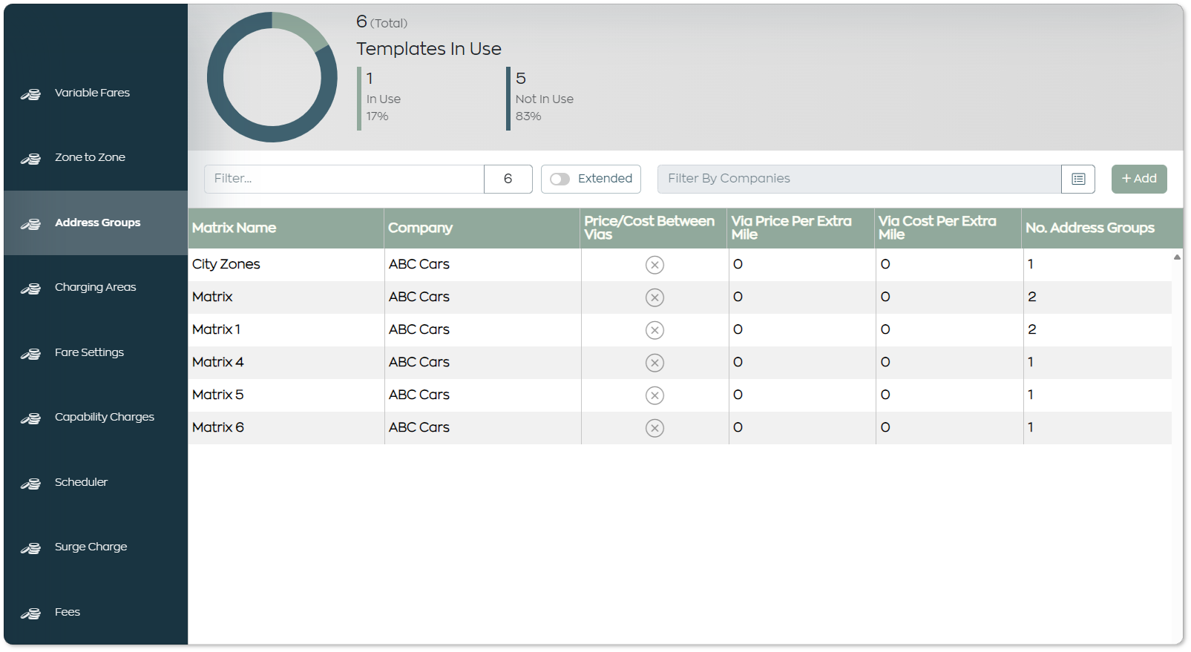Click ABC Cars in the Matrix 6 row
The width and height of the screenshot is (1191, 652).
[419, 427]
